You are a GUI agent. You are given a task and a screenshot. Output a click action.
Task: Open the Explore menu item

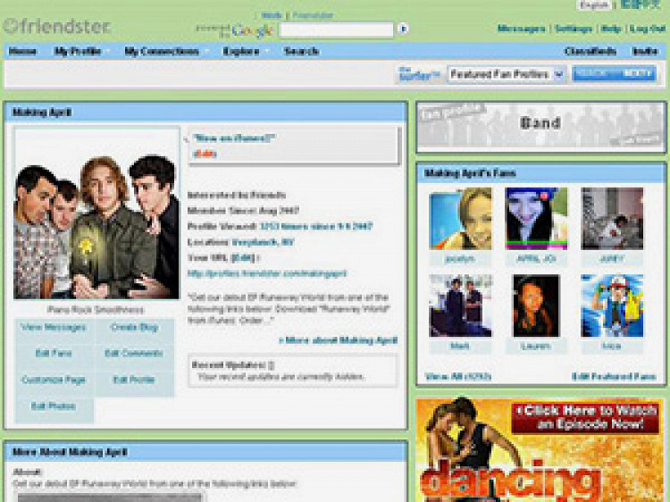click(241, 51)
